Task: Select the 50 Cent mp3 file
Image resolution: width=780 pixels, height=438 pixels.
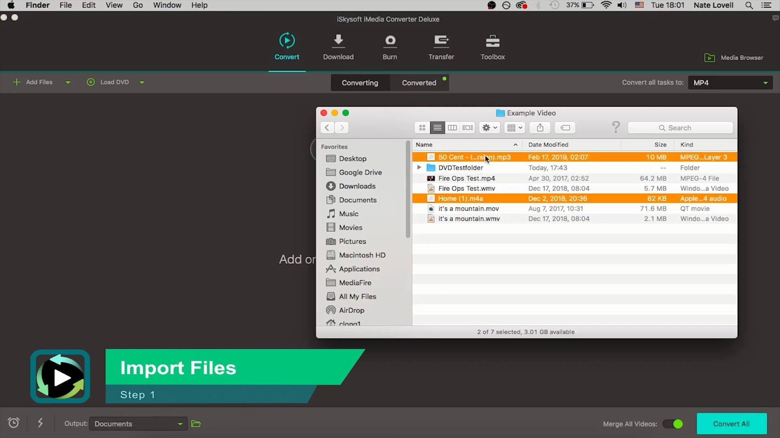Action: click(x=575, y=157)
